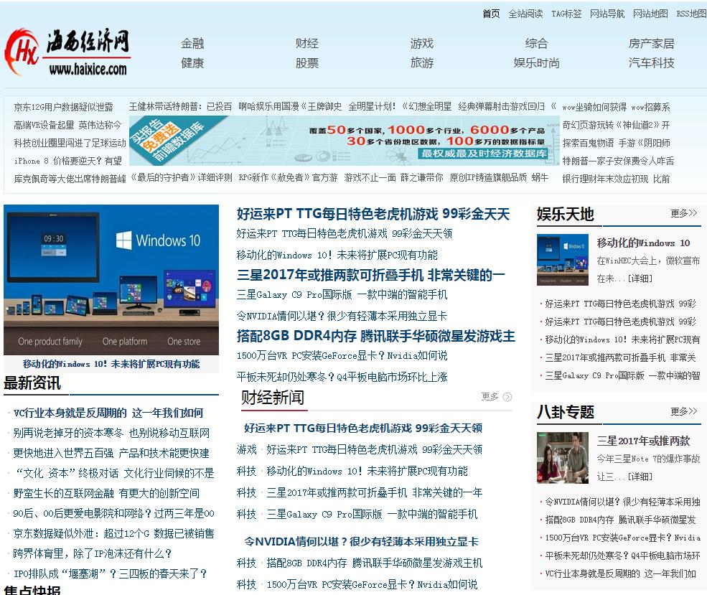Open the TAG标签 page
The width and height of the screenshot is (707, 595).
click(566, 14)
